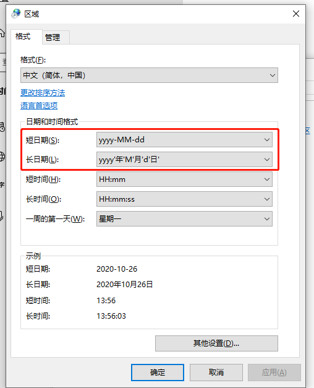314x388 pixels.
Task: Expand the 短日期 format dropdown
Action: point(184,140)
